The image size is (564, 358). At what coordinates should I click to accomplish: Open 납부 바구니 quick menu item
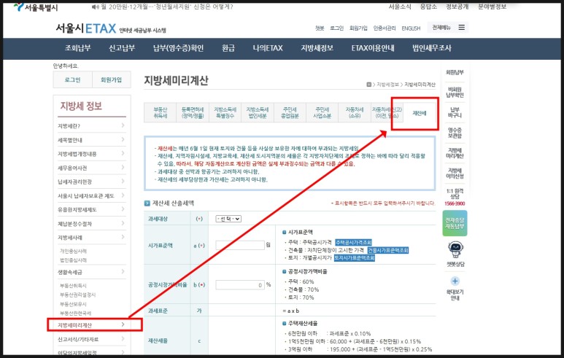(x=455, y=112)
